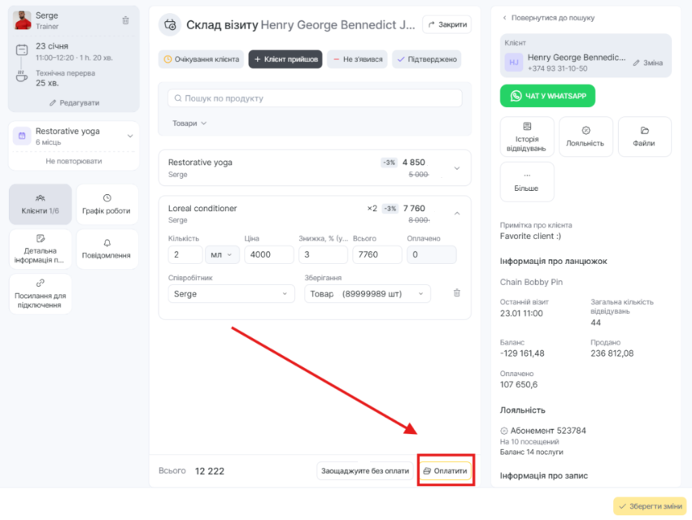Open the connection link tile

pos(41,293)
